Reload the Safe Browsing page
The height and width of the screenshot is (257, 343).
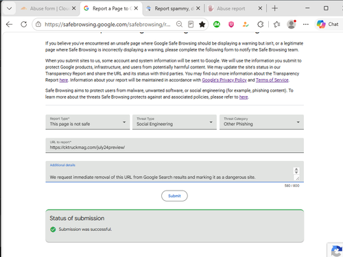(x=24, y=24)
